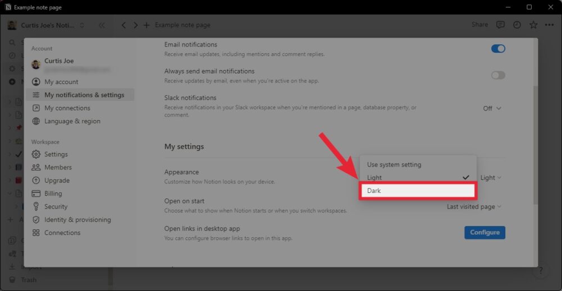
Task: Select Light appearance option
Action: tap(418, 178)
